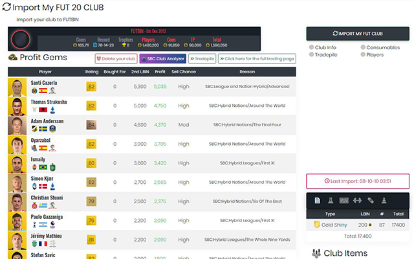
Task: Click Jérémy Mathieu's France flag icon
Action: (43, 243)
